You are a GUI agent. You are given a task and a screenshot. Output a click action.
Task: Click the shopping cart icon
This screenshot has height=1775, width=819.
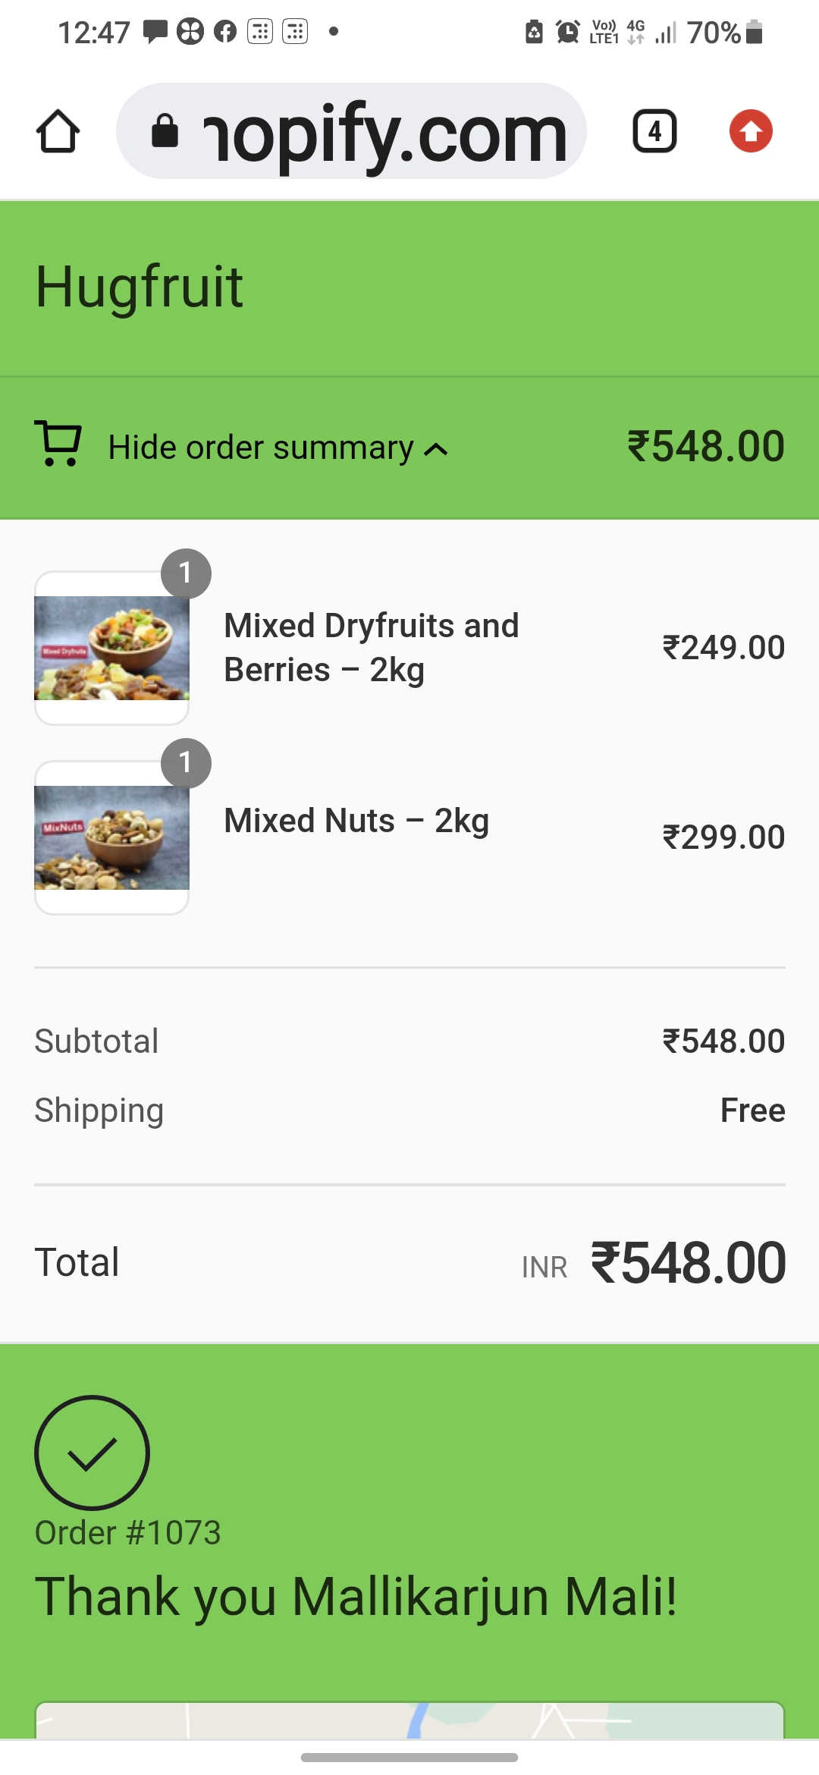(58, 444)
